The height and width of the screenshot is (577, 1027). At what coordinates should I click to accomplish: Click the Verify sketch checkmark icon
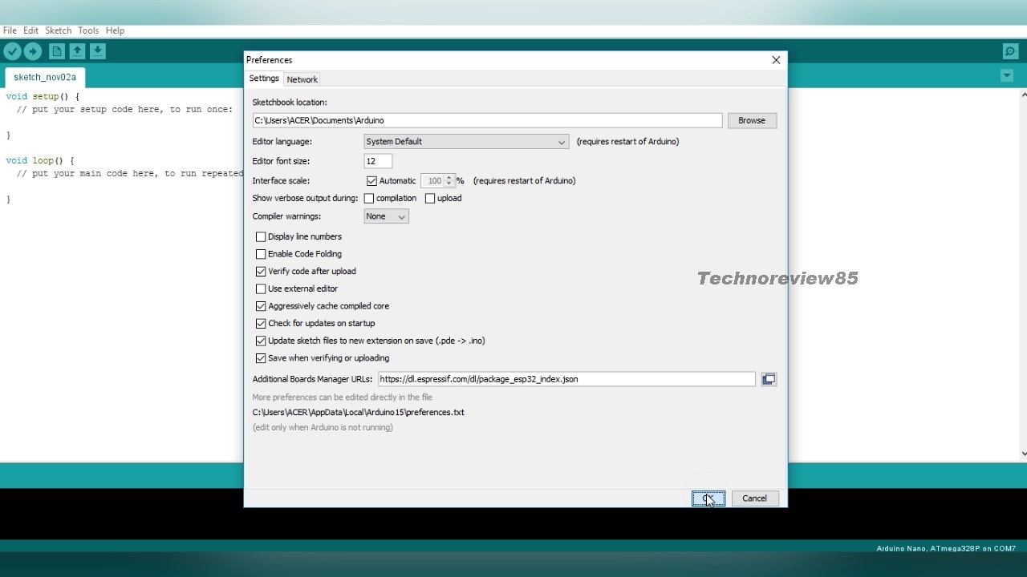coord(12,51)
